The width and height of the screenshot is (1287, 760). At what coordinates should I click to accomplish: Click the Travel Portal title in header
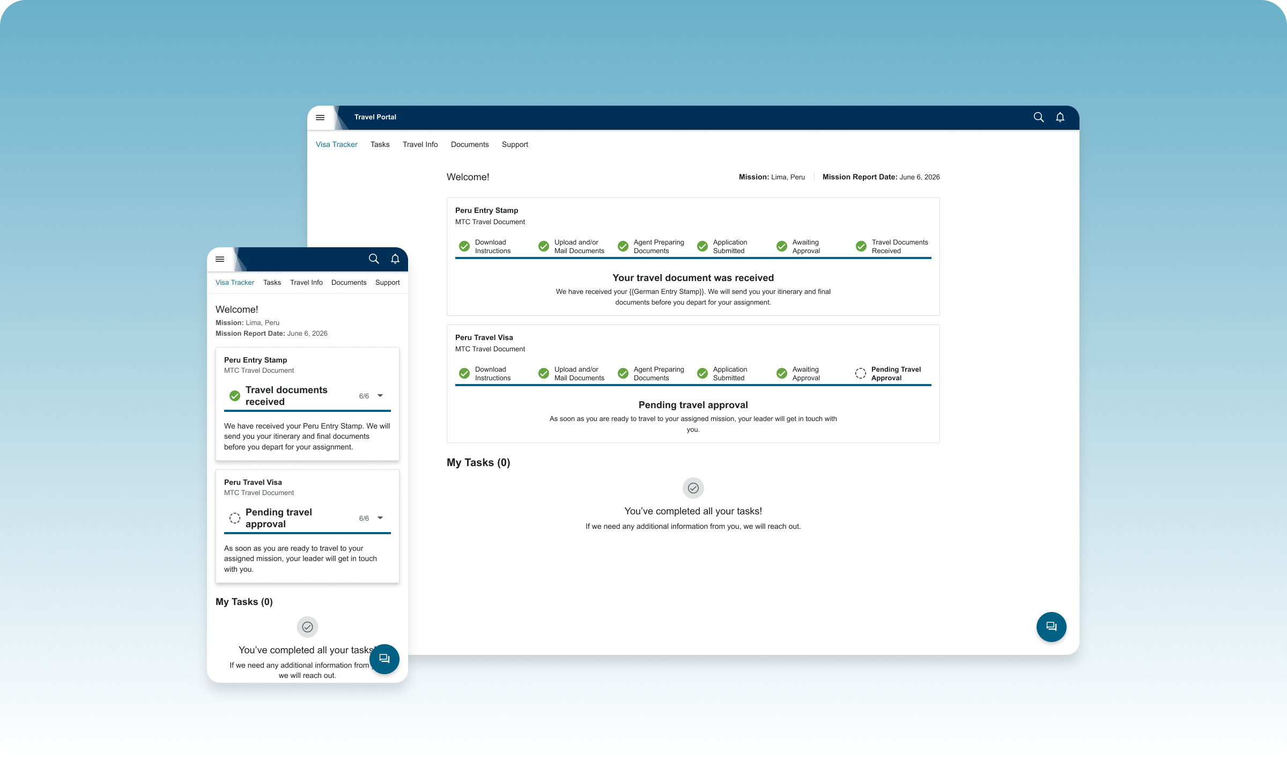click(375, 117)
